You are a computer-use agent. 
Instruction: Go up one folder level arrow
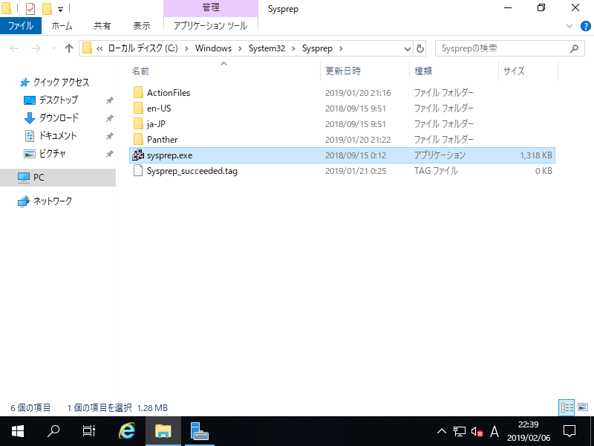tap(68, 48)
